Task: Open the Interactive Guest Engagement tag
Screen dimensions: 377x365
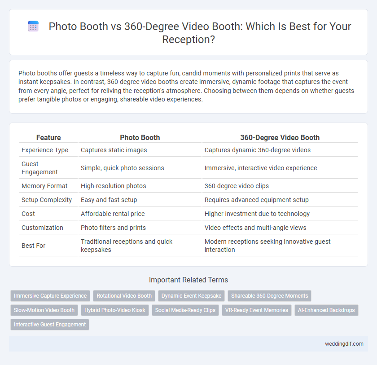Action: pos(50,324)
